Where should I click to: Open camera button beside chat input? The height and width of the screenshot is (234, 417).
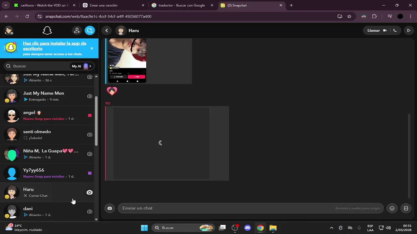110,208
